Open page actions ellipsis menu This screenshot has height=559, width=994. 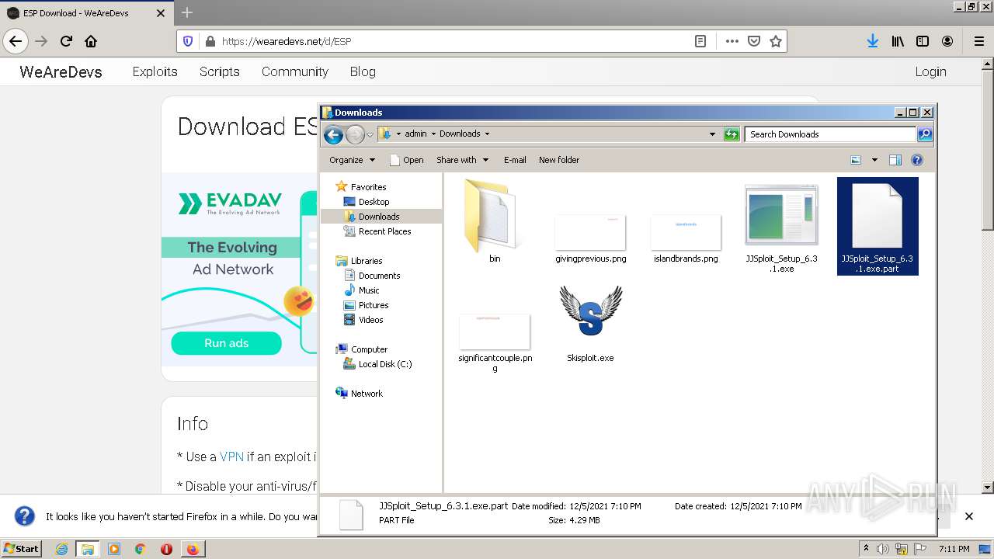tap(732, 41)
